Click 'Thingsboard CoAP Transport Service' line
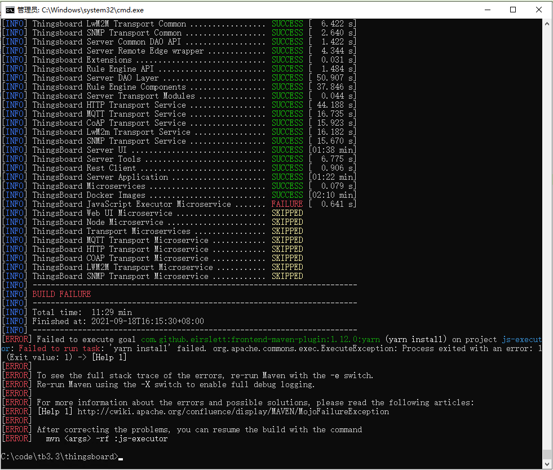 pos(179,123)
